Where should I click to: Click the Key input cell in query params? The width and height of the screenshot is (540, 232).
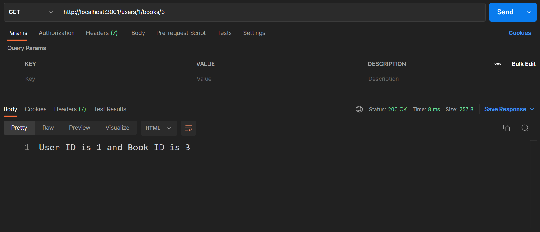pyautogui.click(x=106, y=79)
